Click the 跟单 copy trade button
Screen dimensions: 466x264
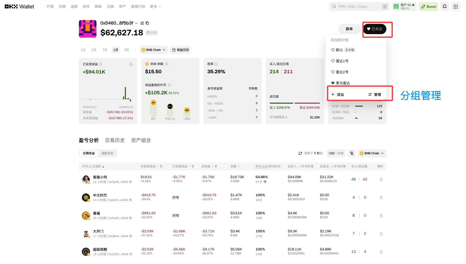point(349,29)
